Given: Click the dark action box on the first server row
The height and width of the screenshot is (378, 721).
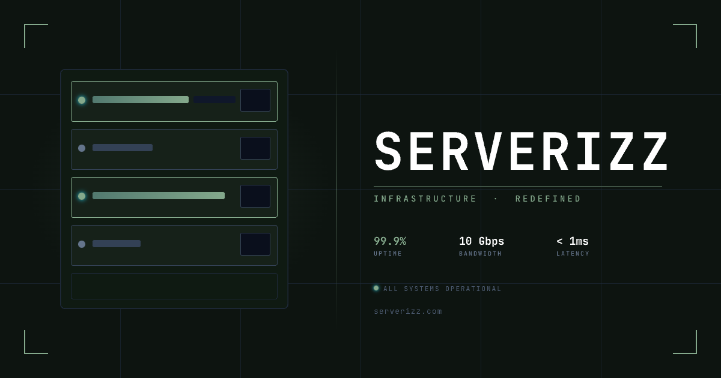Looking at the screenshot, I should tap(255, 100).
